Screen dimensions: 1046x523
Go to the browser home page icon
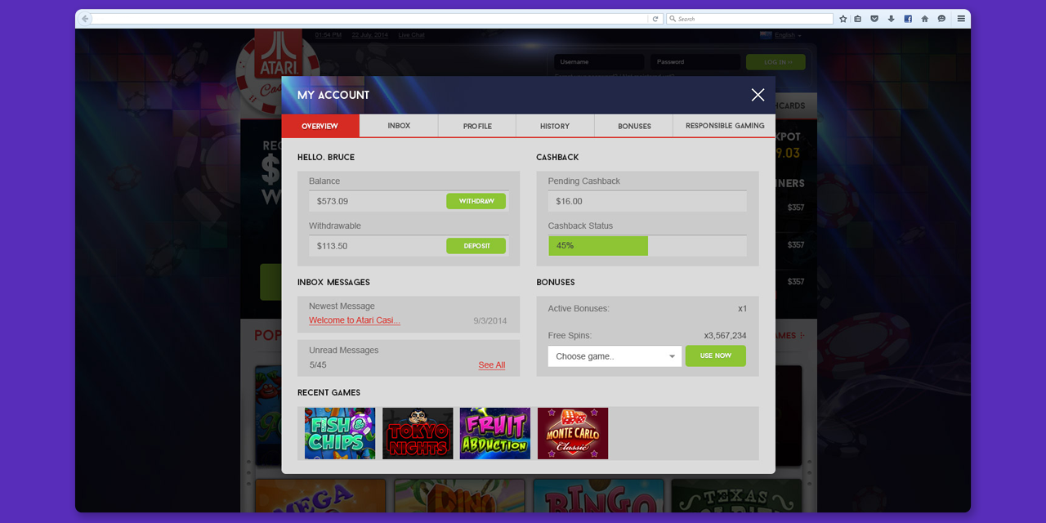[x=925, y=19]
